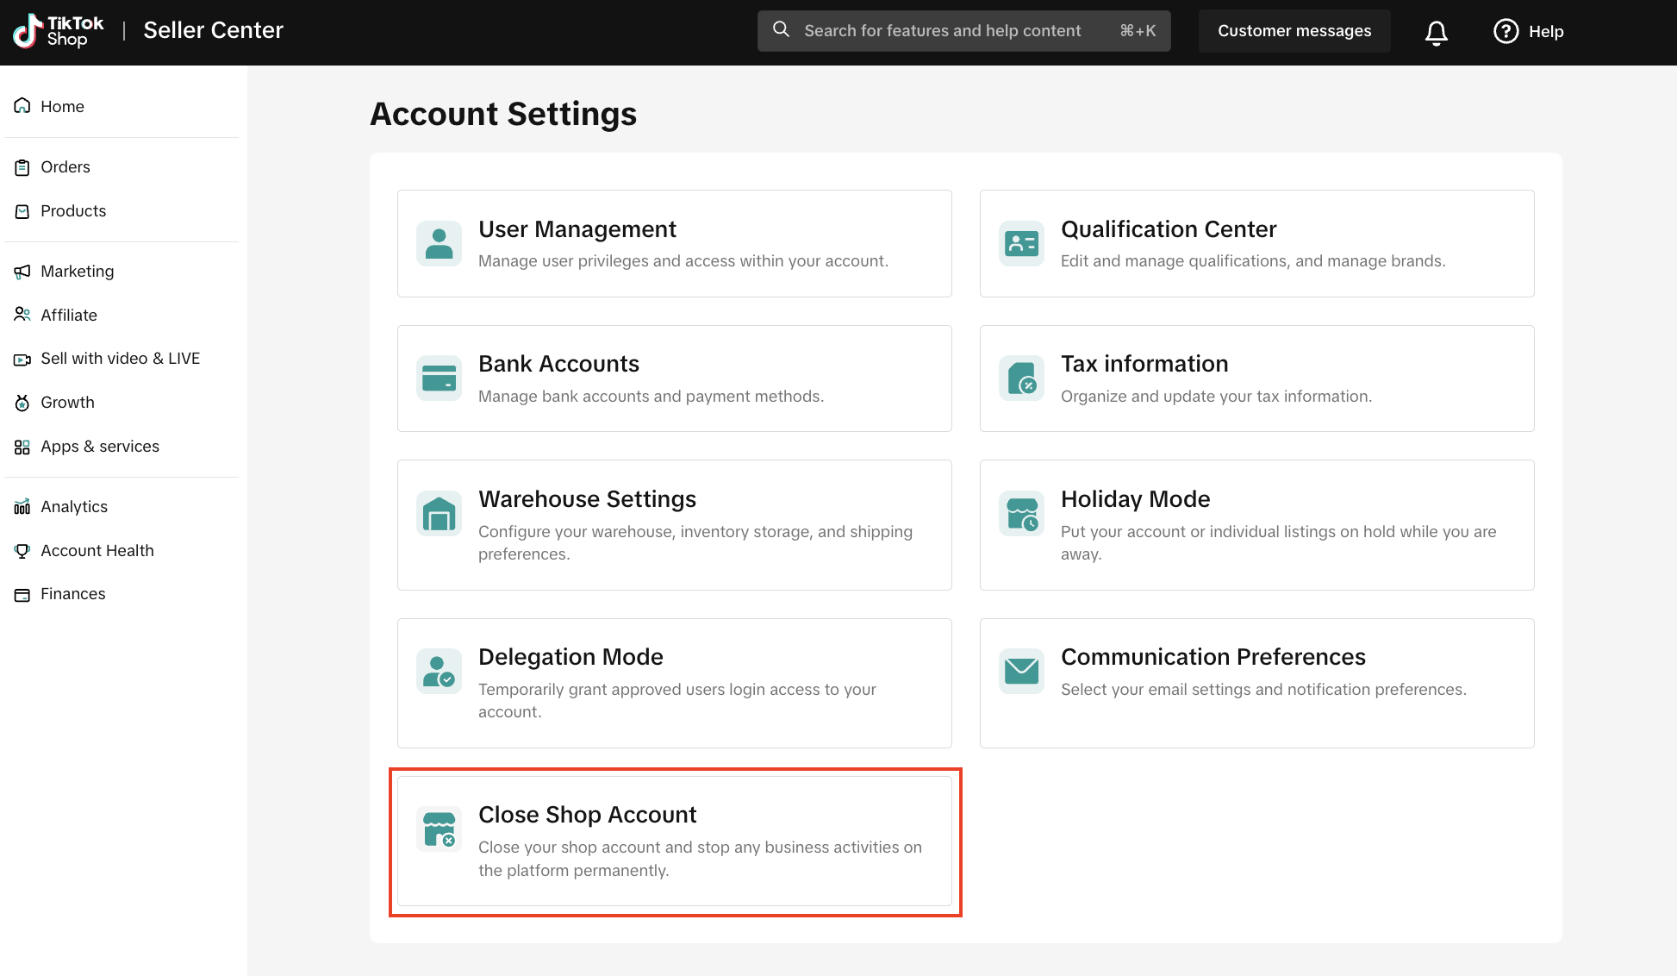
Task: Click the notification bell icon
Action: point(1436,32)
